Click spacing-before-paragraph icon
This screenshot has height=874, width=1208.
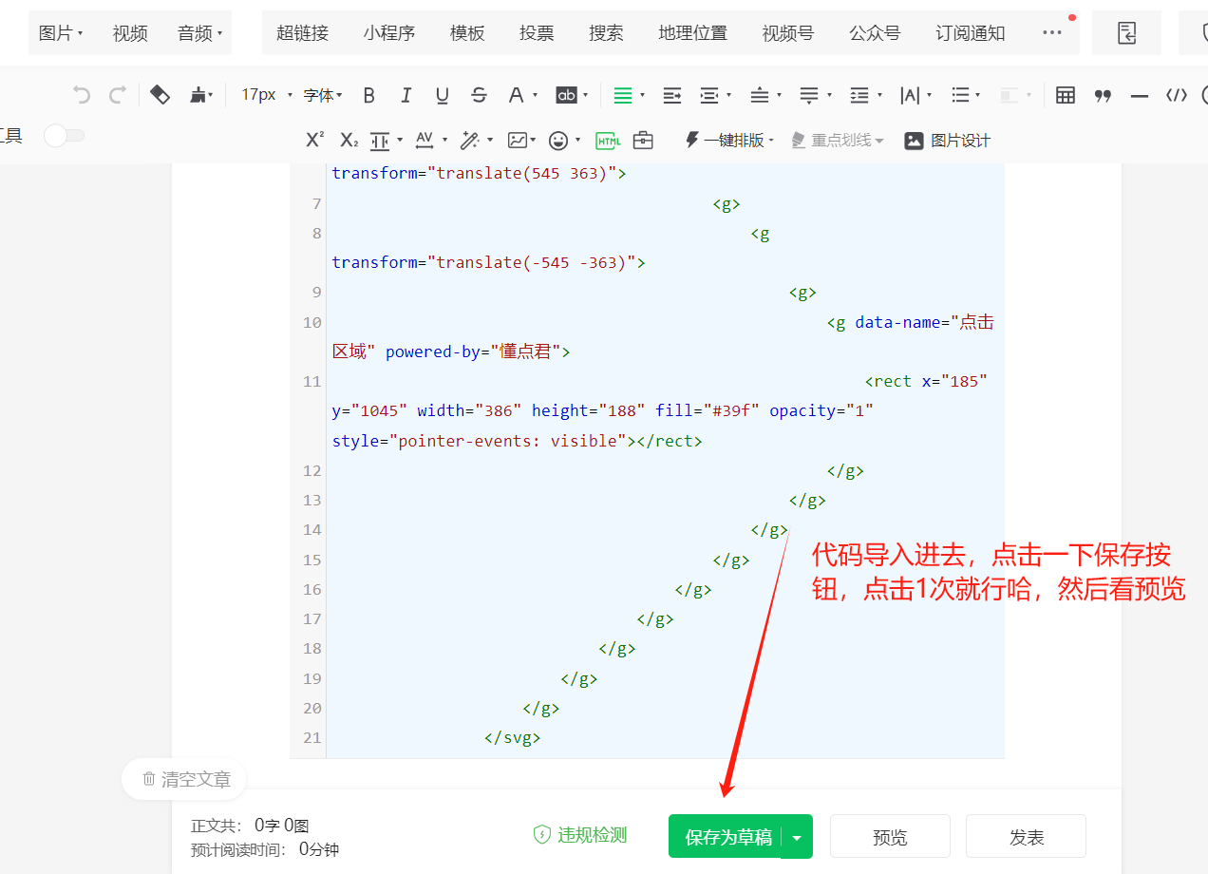[x=760, y=95]
